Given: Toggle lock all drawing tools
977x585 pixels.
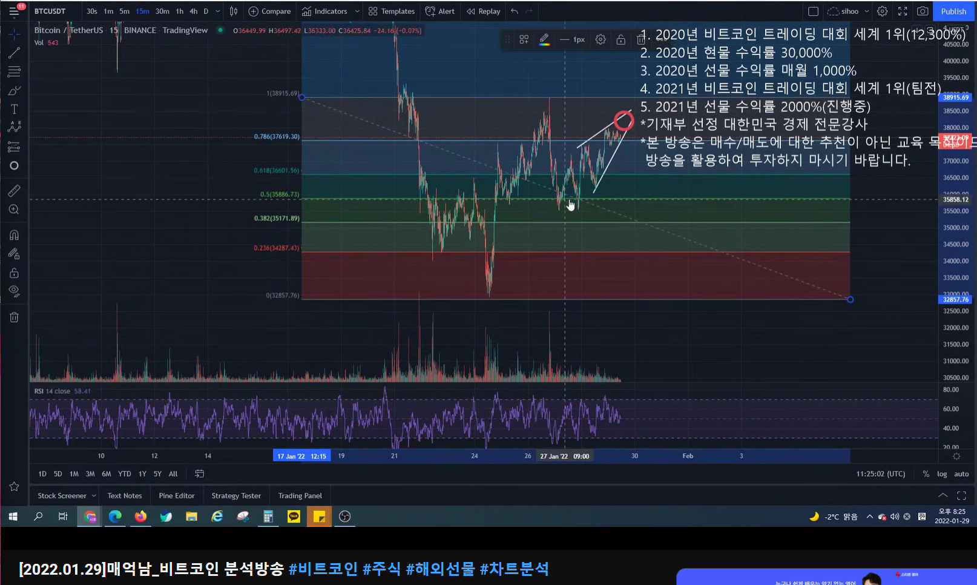Looking at the screenshot, I should pyautogui.click(x=14, y=273).
